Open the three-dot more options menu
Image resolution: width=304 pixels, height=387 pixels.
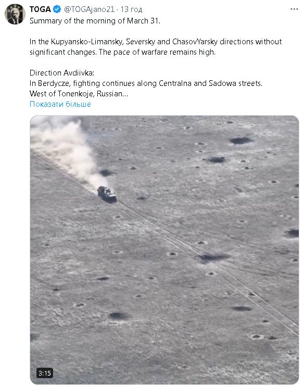[294, 9]
